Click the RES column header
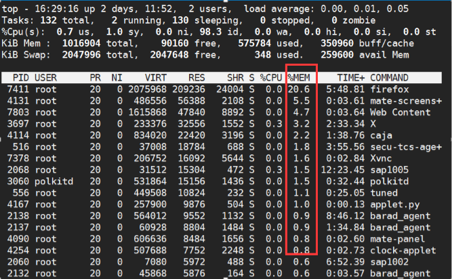452x279 pixels. click(x=197, y=78)
